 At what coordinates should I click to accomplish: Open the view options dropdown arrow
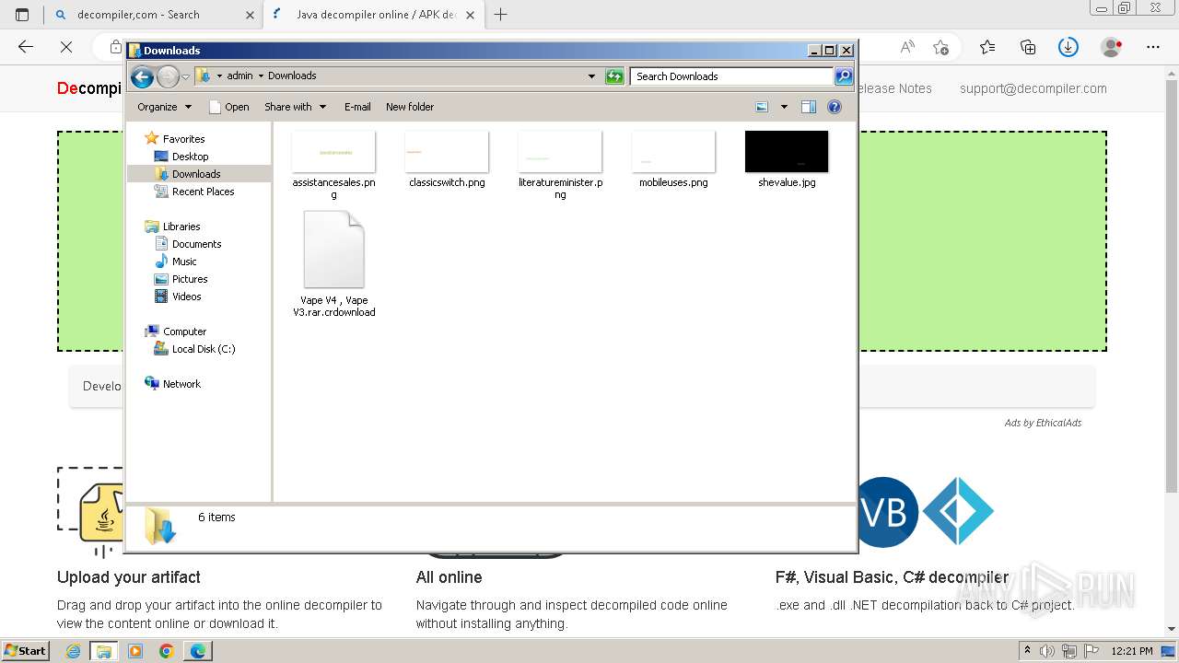784,107
